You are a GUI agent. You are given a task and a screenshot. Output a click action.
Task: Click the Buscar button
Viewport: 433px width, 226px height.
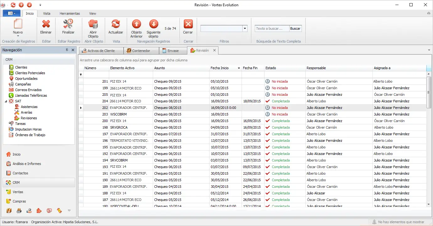295,28
